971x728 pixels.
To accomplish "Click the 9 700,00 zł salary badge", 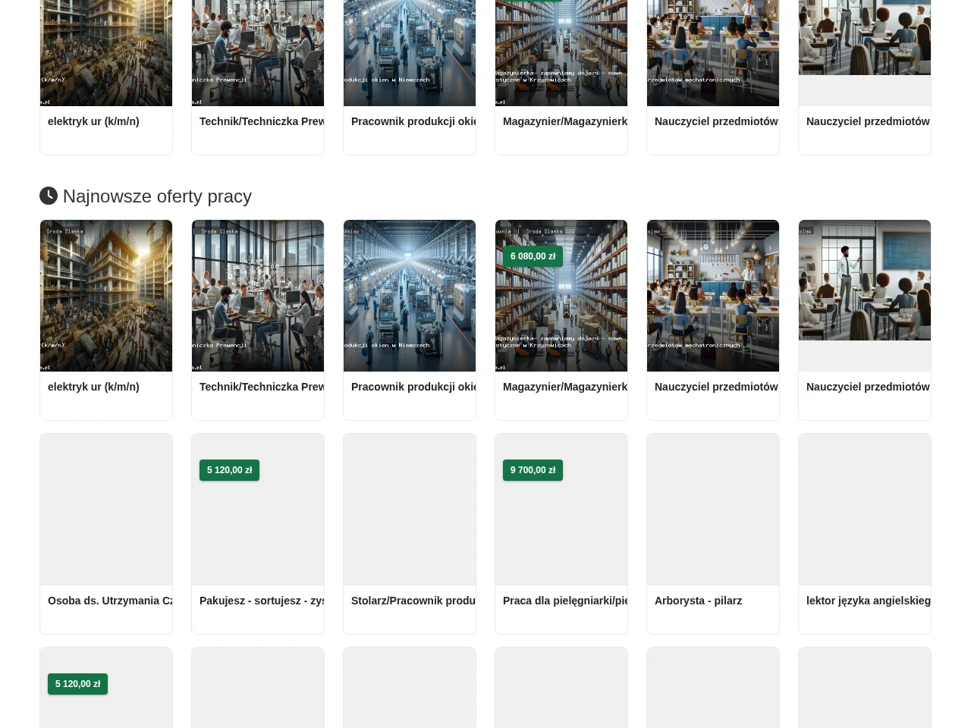I will click(x=533, y=470).
